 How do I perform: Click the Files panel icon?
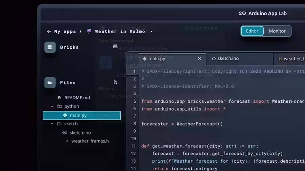tap(50, 82)
